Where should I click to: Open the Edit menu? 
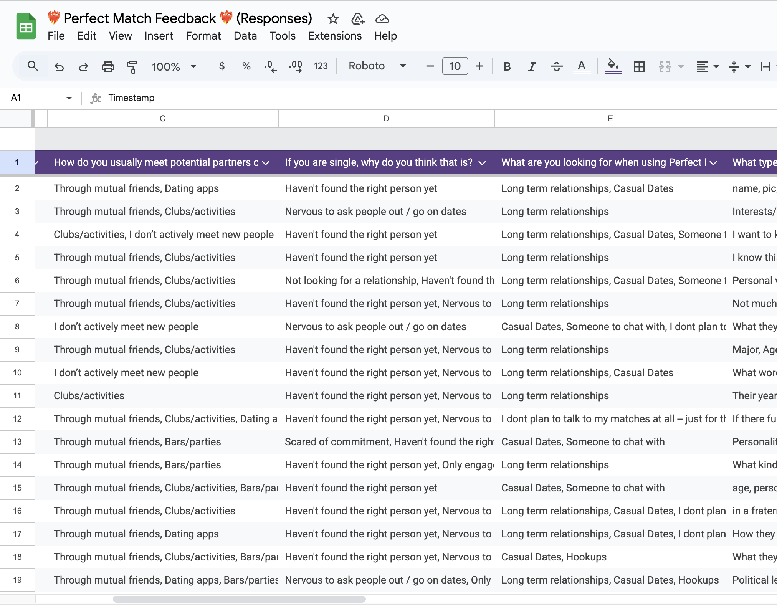click(87, 36)
